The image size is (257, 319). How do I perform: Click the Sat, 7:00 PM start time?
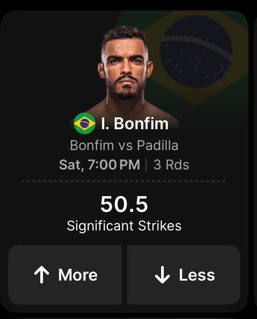click(100, 164)
